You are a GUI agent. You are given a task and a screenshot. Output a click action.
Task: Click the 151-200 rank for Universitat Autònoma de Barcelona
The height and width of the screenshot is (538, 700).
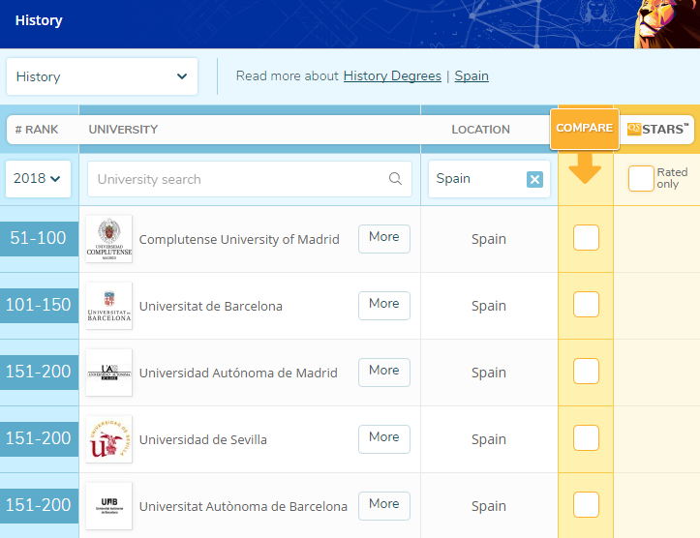(39, 506)
